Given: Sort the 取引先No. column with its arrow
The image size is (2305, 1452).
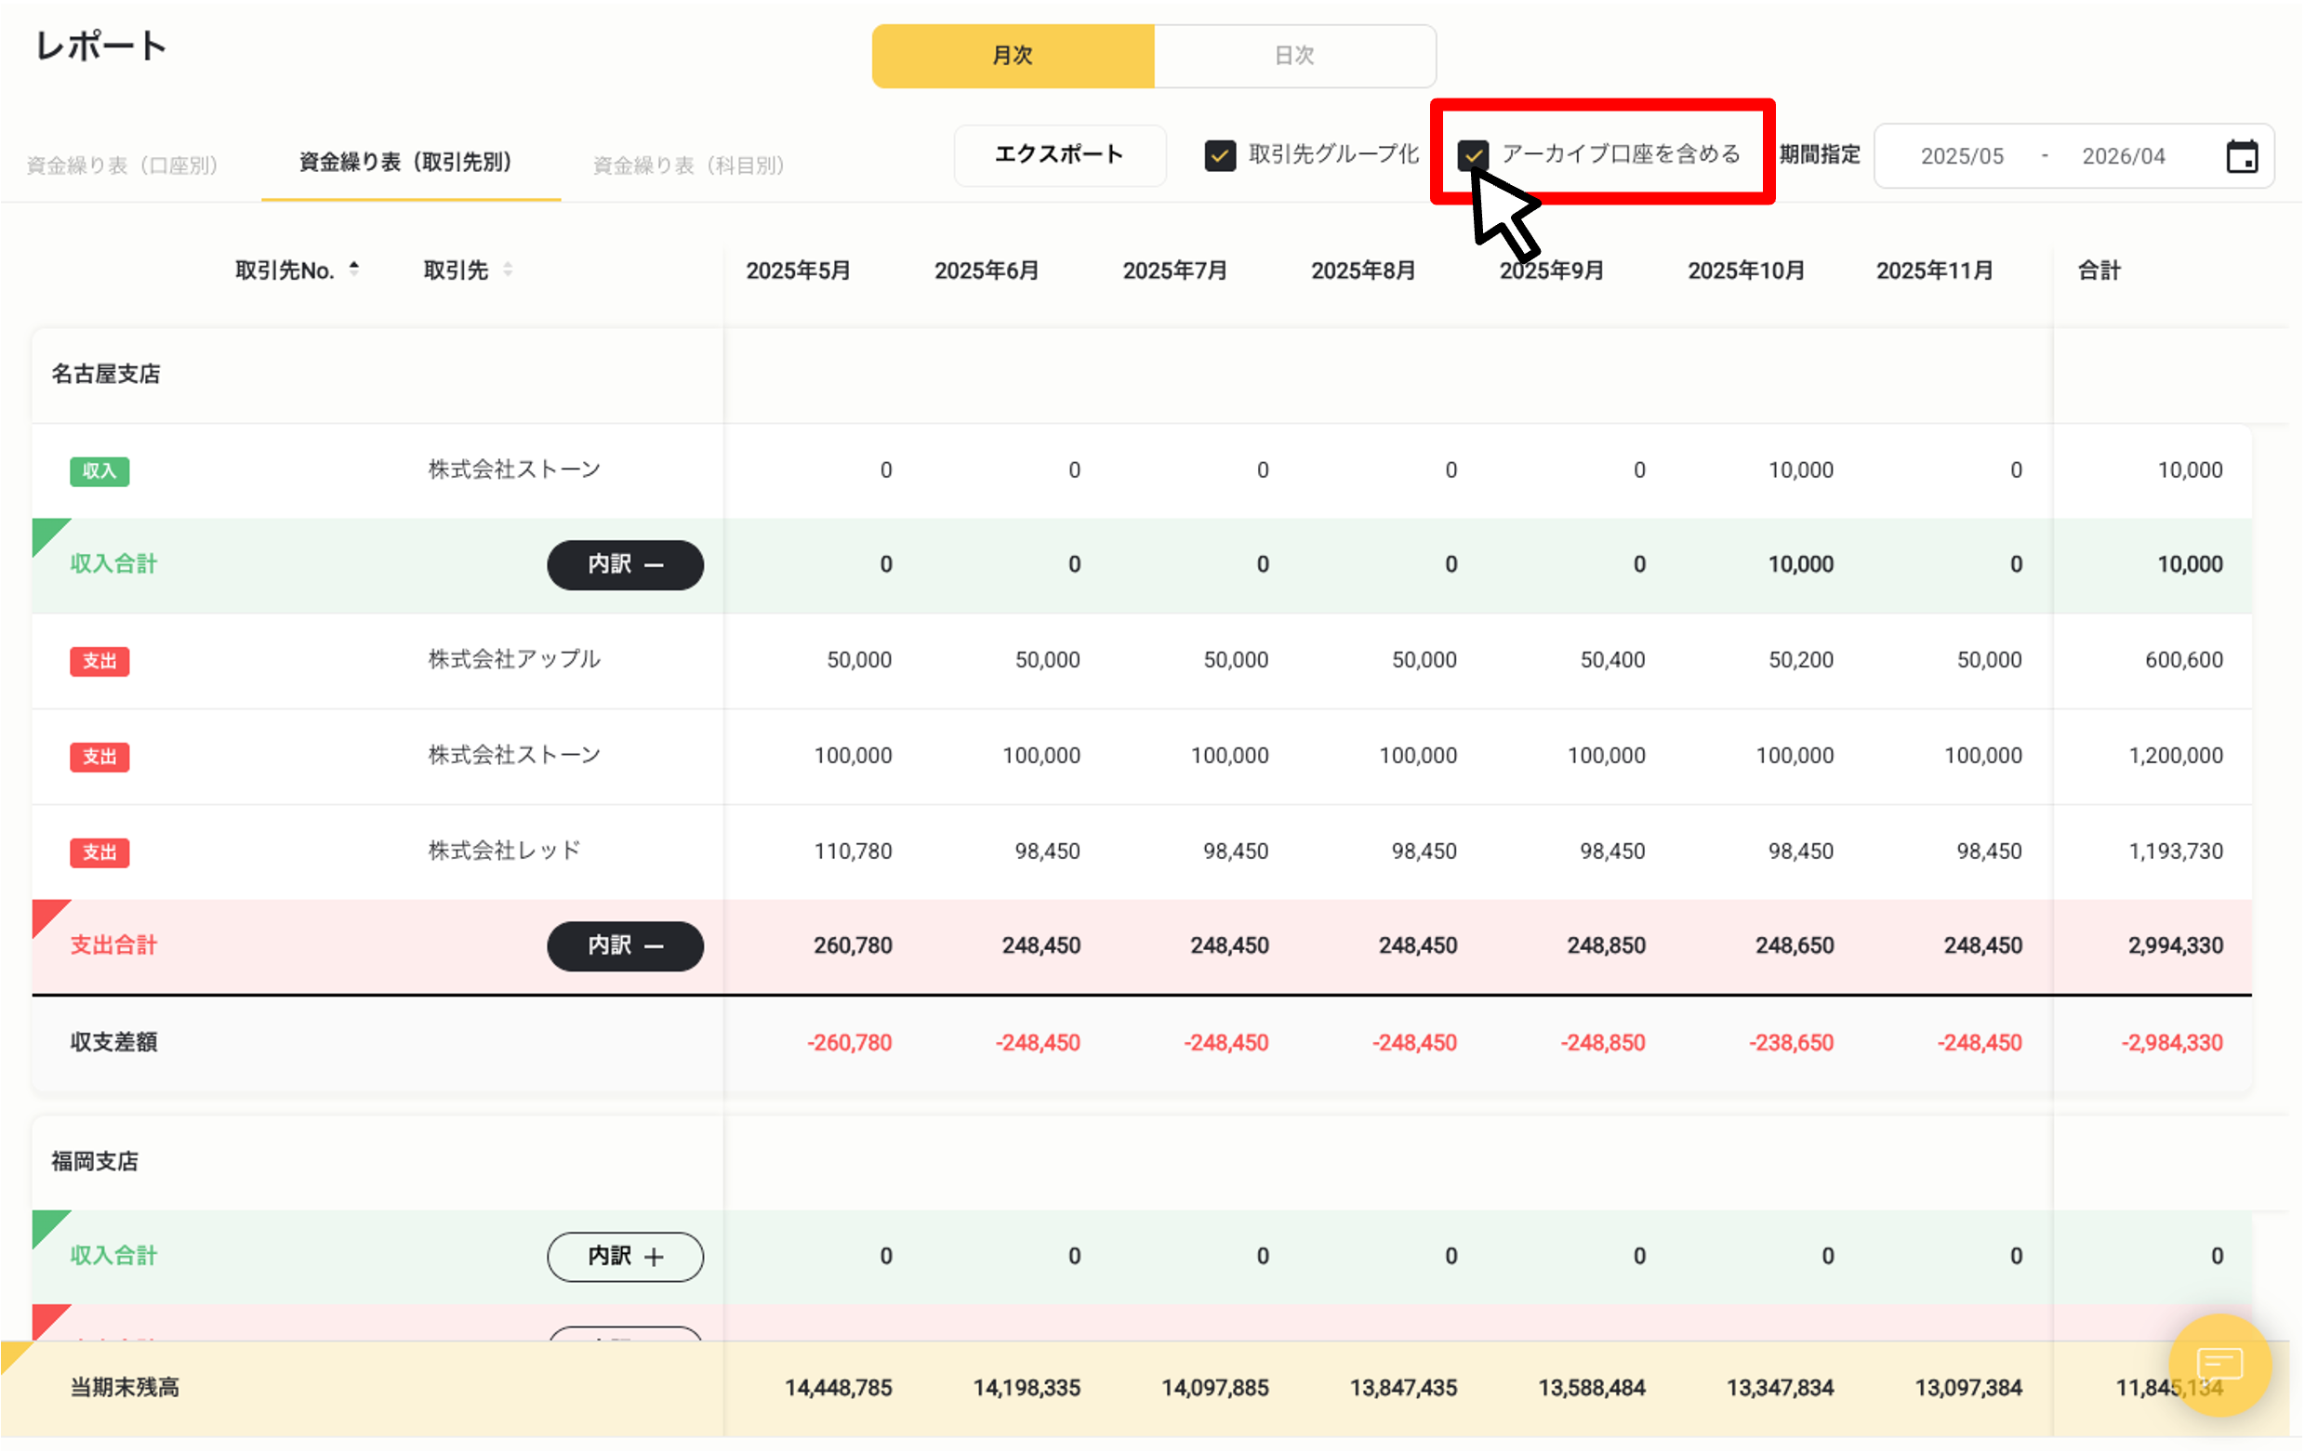Looking at the screenshot, I should [x=354, y=269].
